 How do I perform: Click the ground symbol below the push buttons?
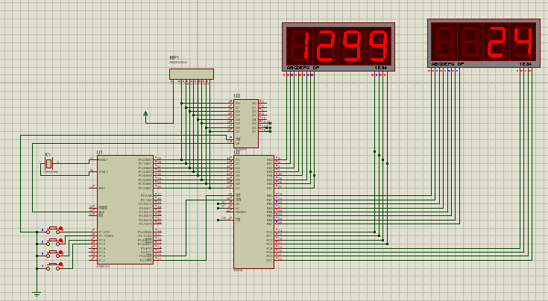coord(37,294)
